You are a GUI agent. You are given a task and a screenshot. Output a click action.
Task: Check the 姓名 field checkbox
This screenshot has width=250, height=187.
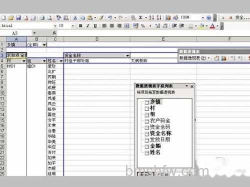[146, 153]
